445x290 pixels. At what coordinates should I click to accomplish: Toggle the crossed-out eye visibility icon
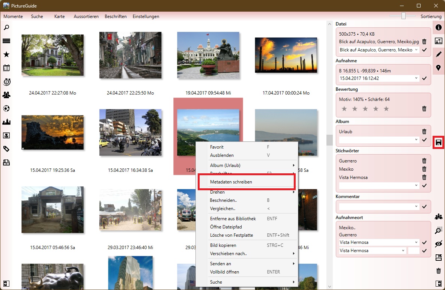tap(438, 244)
